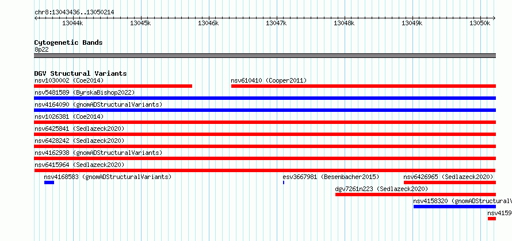This screenshot has height=241, width=512.
Task: Click nsv5481589 (ByrskaBishop2022) label
Action: click(85, 92)
